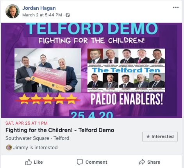Click the thumbs-up Like icon

click(29, 162)
